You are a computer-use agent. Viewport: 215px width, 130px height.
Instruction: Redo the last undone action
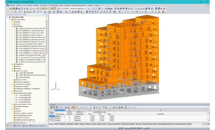click(33, 8)
